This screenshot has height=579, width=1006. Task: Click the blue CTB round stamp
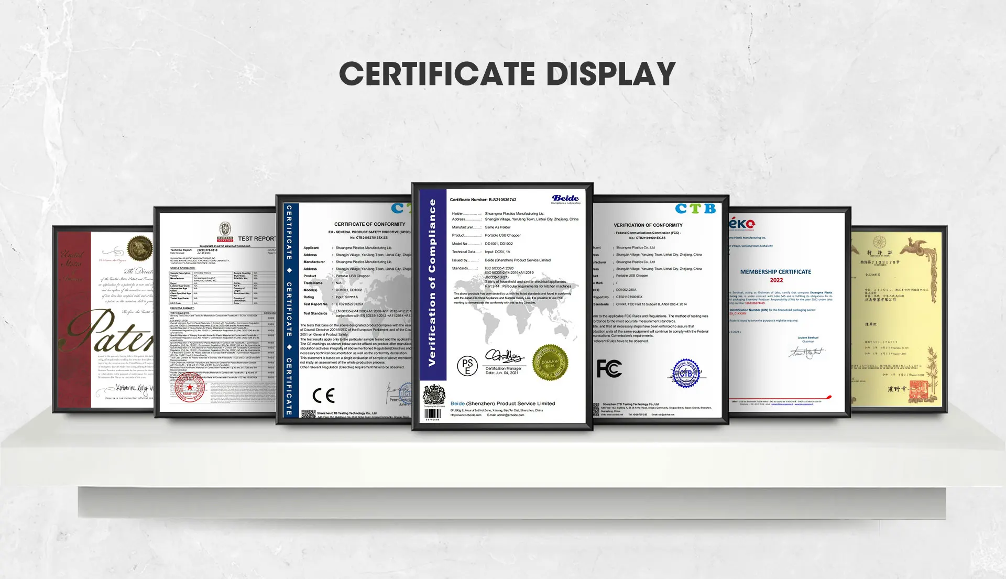click(685, 373)
